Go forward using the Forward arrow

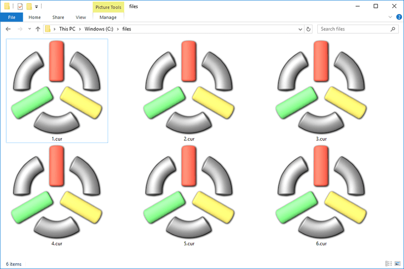[20, 29]
